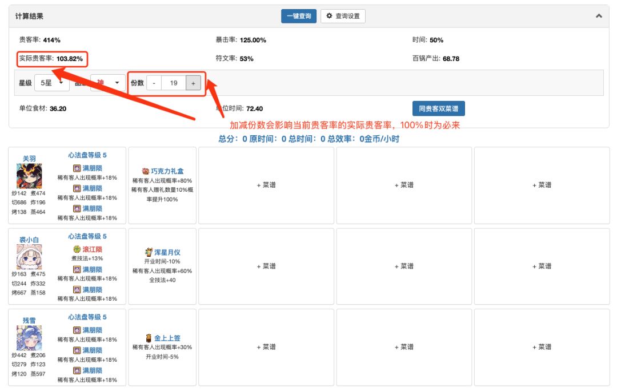This screenshot has width=617, height=392.
Task: Click 巧克力礼盒's 稀有客人出现概率+80% text
Action: (x=162, y=180)
